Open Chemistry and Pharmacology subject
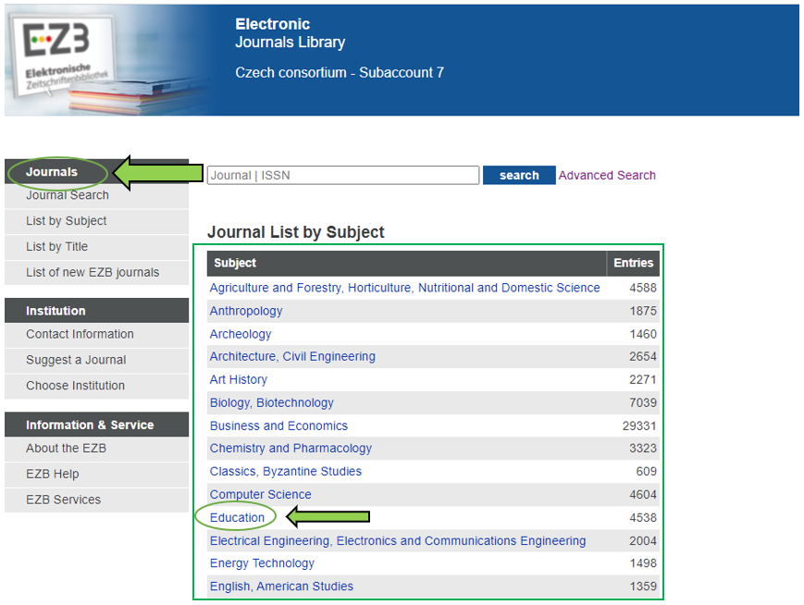The width and height of the screenshot is (804, 605). tap(291, 448)
